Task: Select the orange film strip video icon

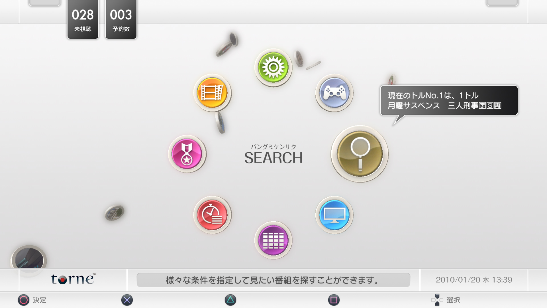Action: 212,93
